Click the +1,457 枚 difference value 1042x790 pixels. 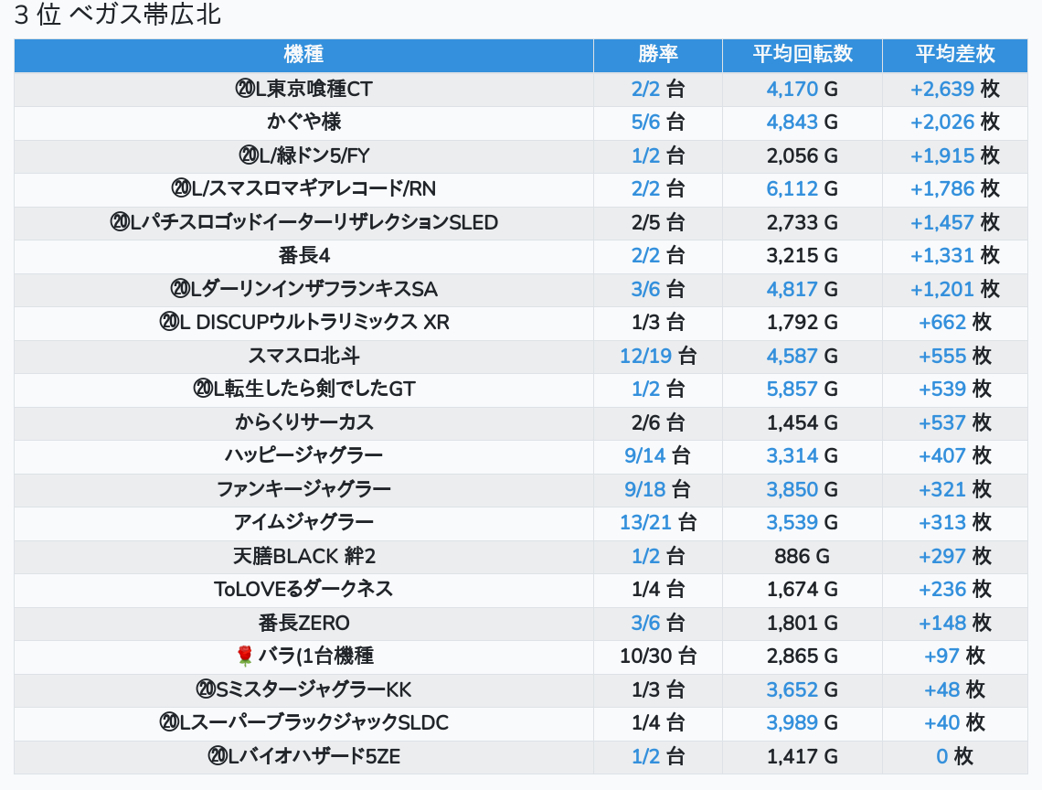pos(955,222)
